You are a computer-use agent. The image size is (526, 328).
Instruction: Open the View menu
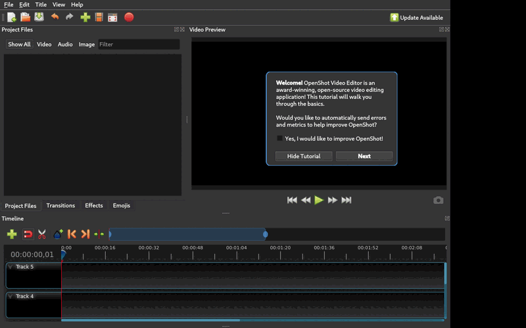click(x=59, y=5)
